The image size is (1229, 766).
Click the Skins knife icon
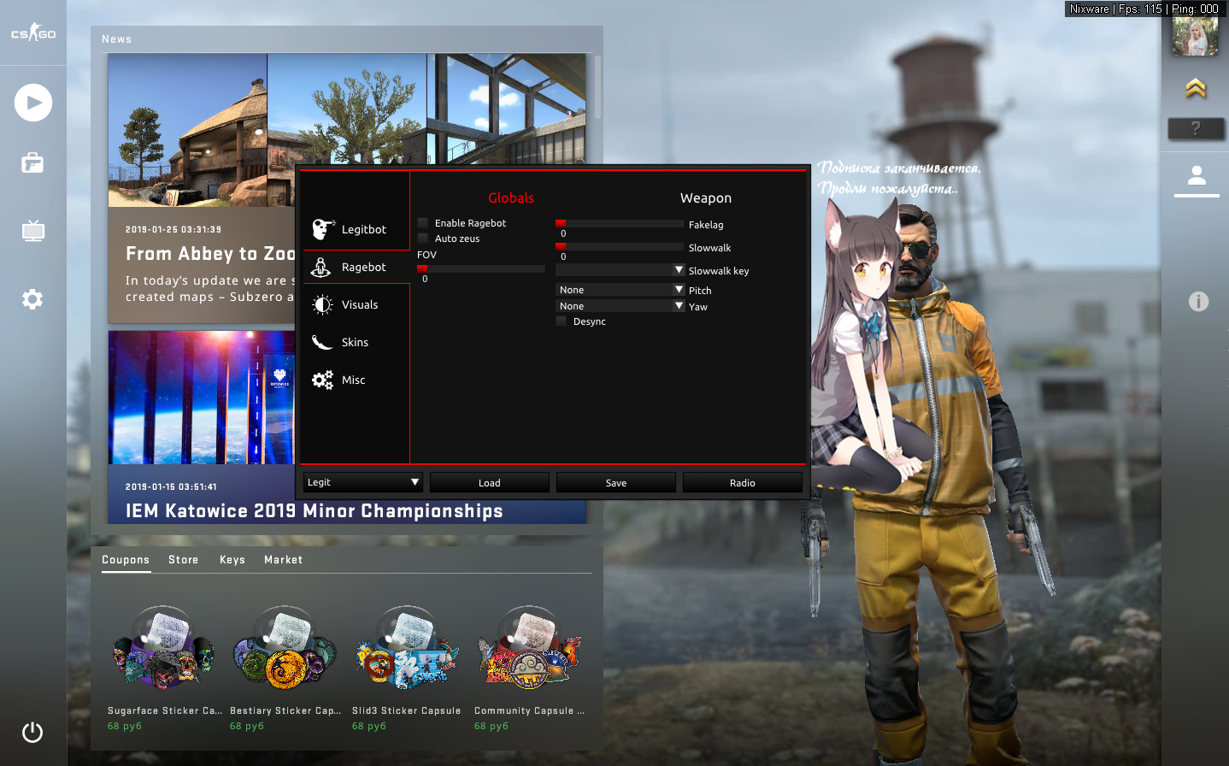coord(322,342)
